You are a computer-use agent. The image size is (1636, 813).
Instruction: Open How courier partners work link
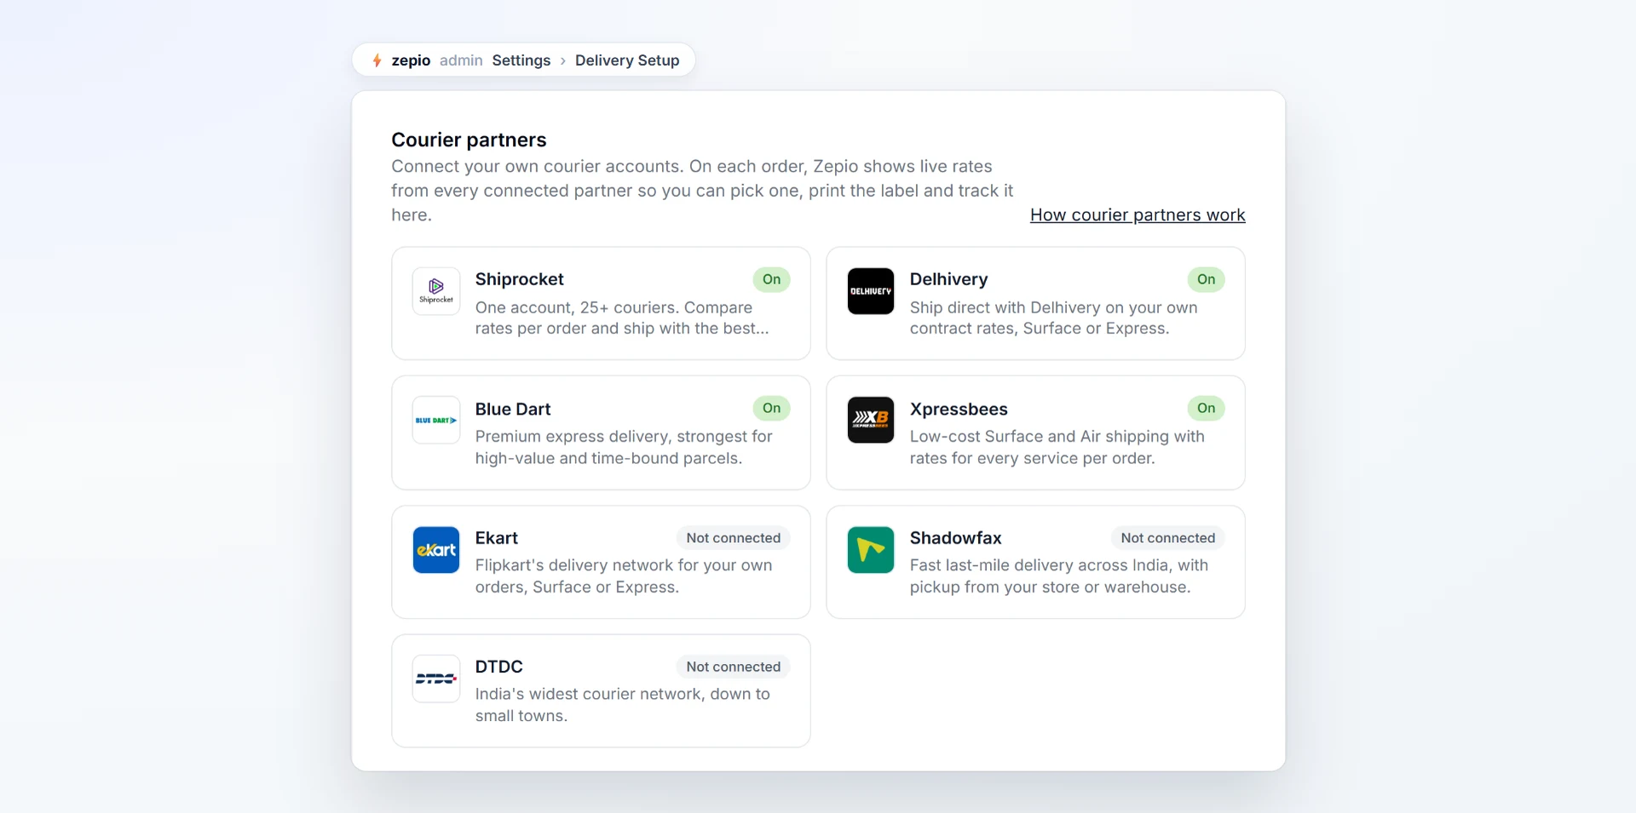pyautogui.click(x=1138, y=215)
